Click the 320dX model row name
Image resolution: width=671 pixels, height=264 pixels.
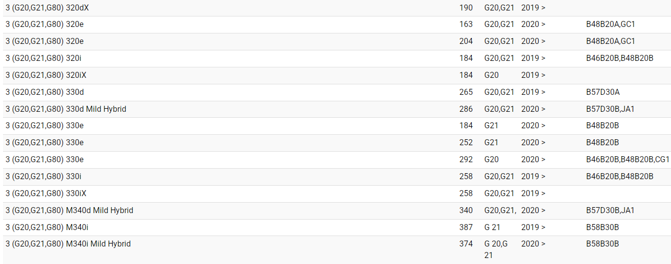click(x=47, y=8)
